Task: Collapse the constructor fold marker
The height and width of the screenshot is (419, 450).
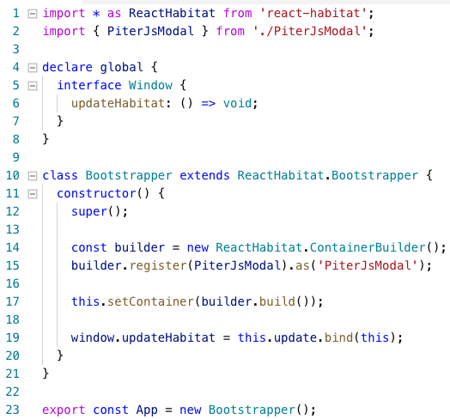Action: (33, 194)
